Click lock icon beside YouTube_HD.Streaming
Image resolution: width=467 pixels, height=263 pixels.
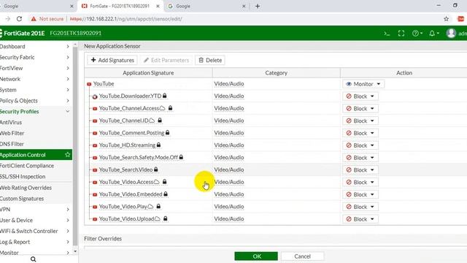click(x=158, y=145)
